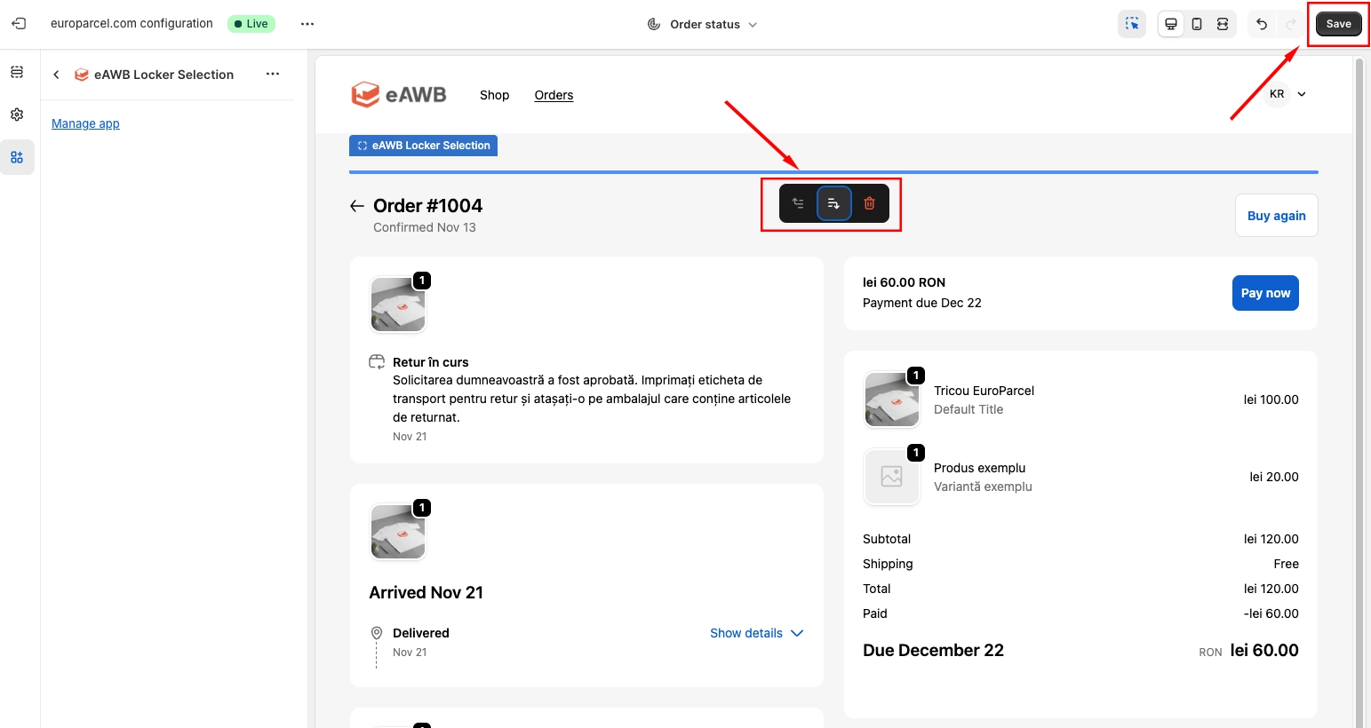Exit the checkout editor via exit icon
Image resolution: width=1371 pixels, height=728 pixels.
click(x=19, y=24)
